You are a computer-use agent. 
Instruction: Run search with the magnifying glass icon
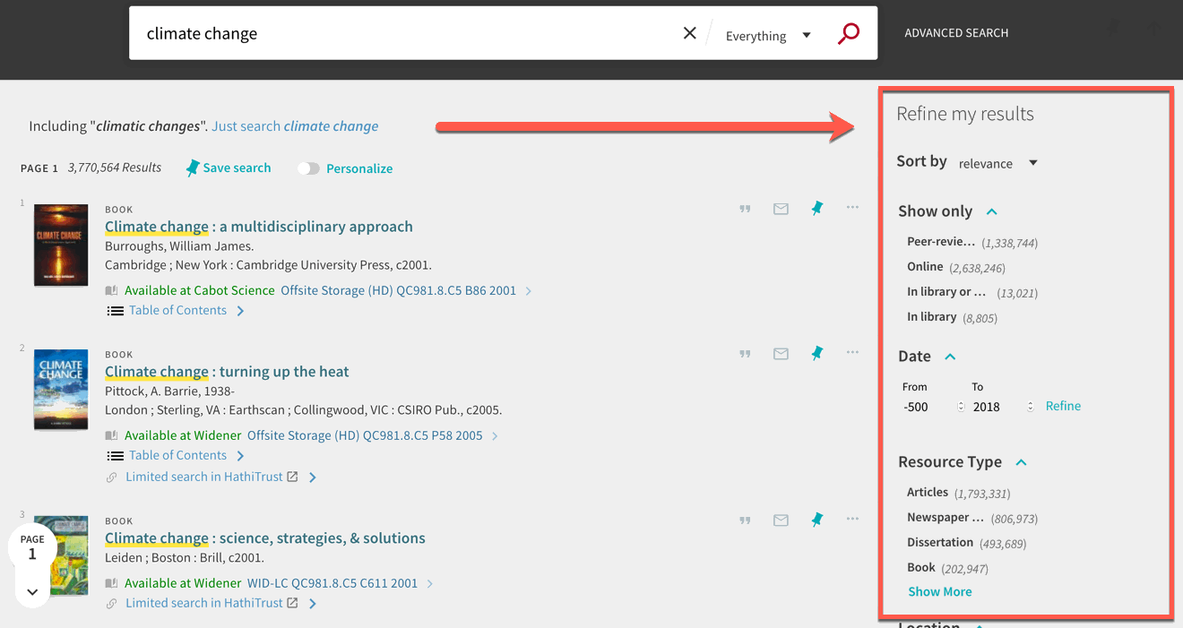848,34
